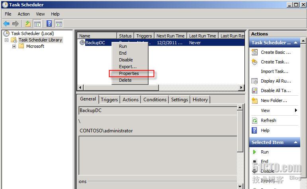The height and width of the screenshot is (189, 307).
Task: Sort by the Last Run Time column header
Action: coord(202,36)
